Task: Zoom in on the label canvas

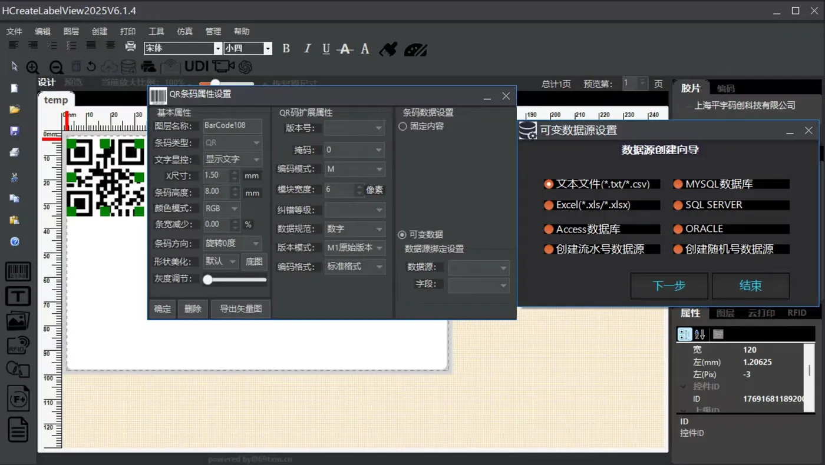Action: [33, 67]
